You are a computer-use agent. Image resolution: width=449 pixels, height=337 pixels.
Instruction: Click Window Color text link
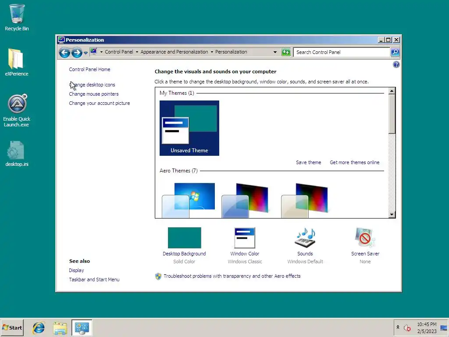point(245,254)
